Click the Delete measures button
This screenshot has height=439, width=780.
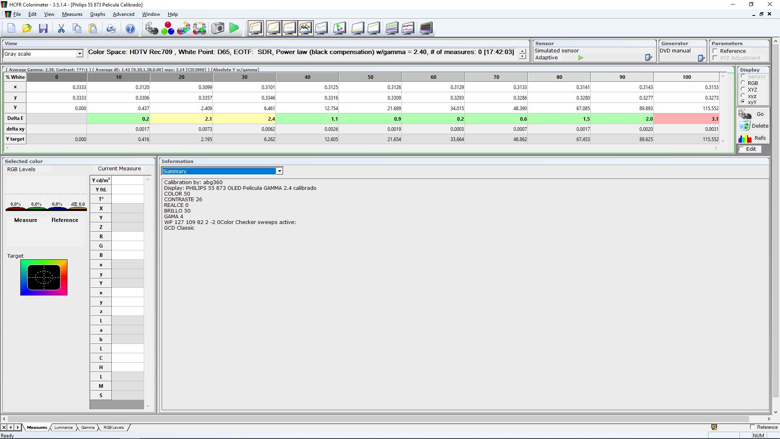click(x=752, y=126)
